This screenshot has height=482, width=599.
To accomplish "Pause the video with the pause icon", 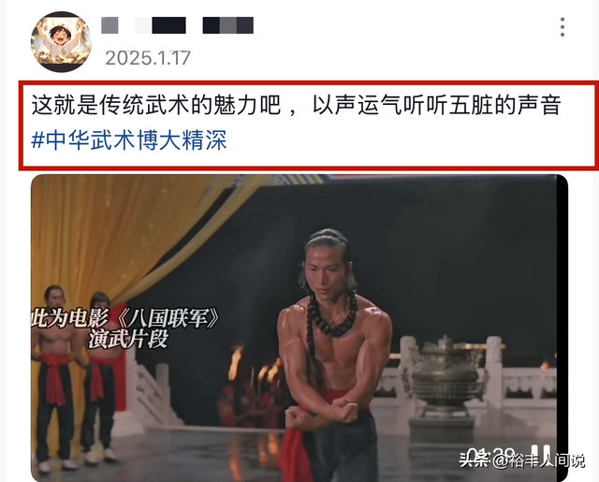I will tap(541, 454).
